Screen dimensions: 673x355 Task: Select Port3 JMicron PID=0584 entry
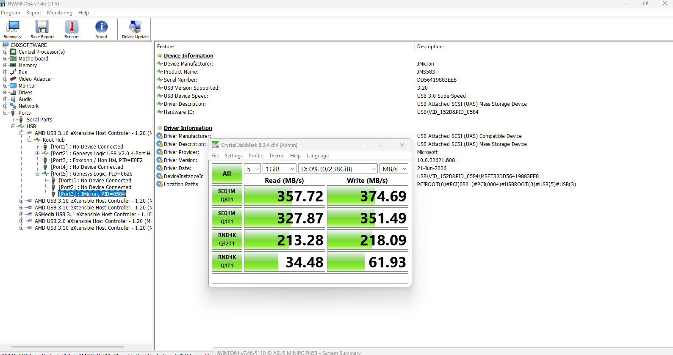92,194
